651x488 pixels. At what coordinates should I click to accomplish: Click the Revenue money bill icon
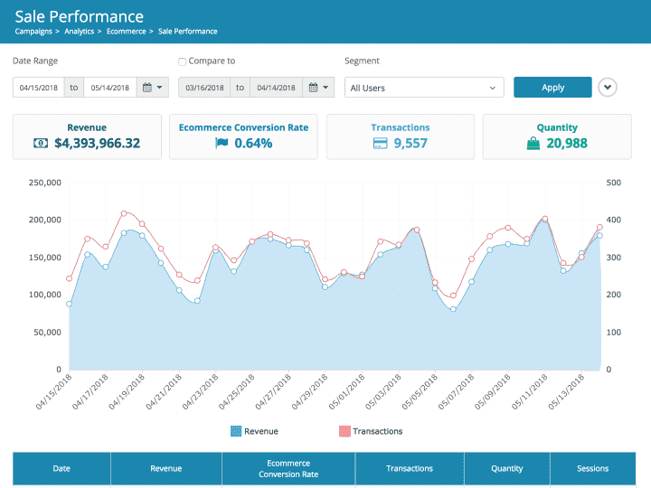pyautogui.click(x=42, y=143)
